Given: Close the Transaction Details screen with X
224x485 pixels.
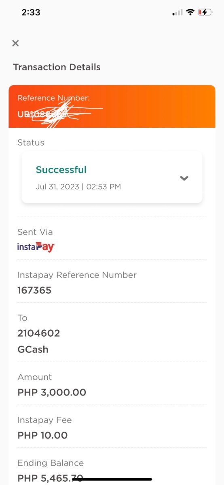Looking at the screenshot, I should point(15,43).
